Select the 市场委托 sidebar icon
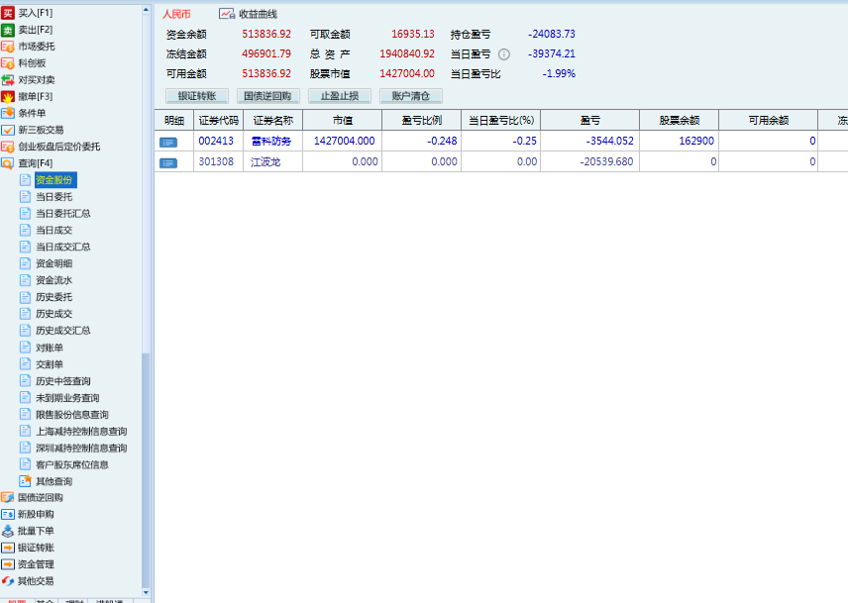Screen dimensions: 848x603 pyautogui.click(x=8, y=47)
